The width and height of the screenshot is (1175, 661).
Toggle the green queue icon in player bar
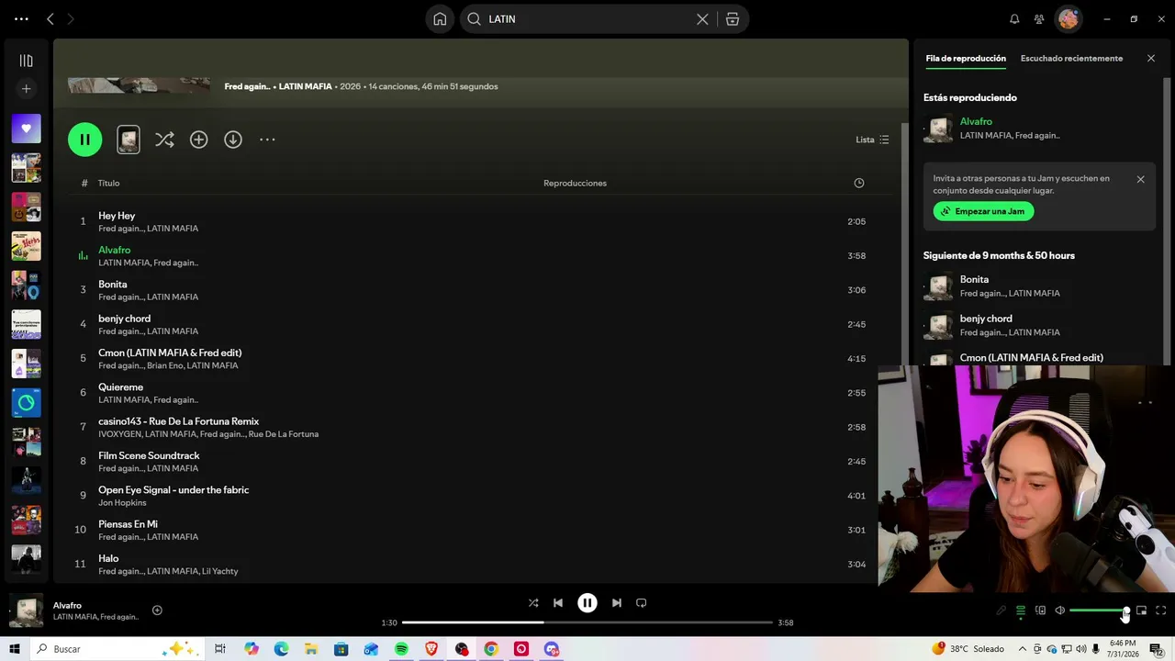tap(1021, 611)
